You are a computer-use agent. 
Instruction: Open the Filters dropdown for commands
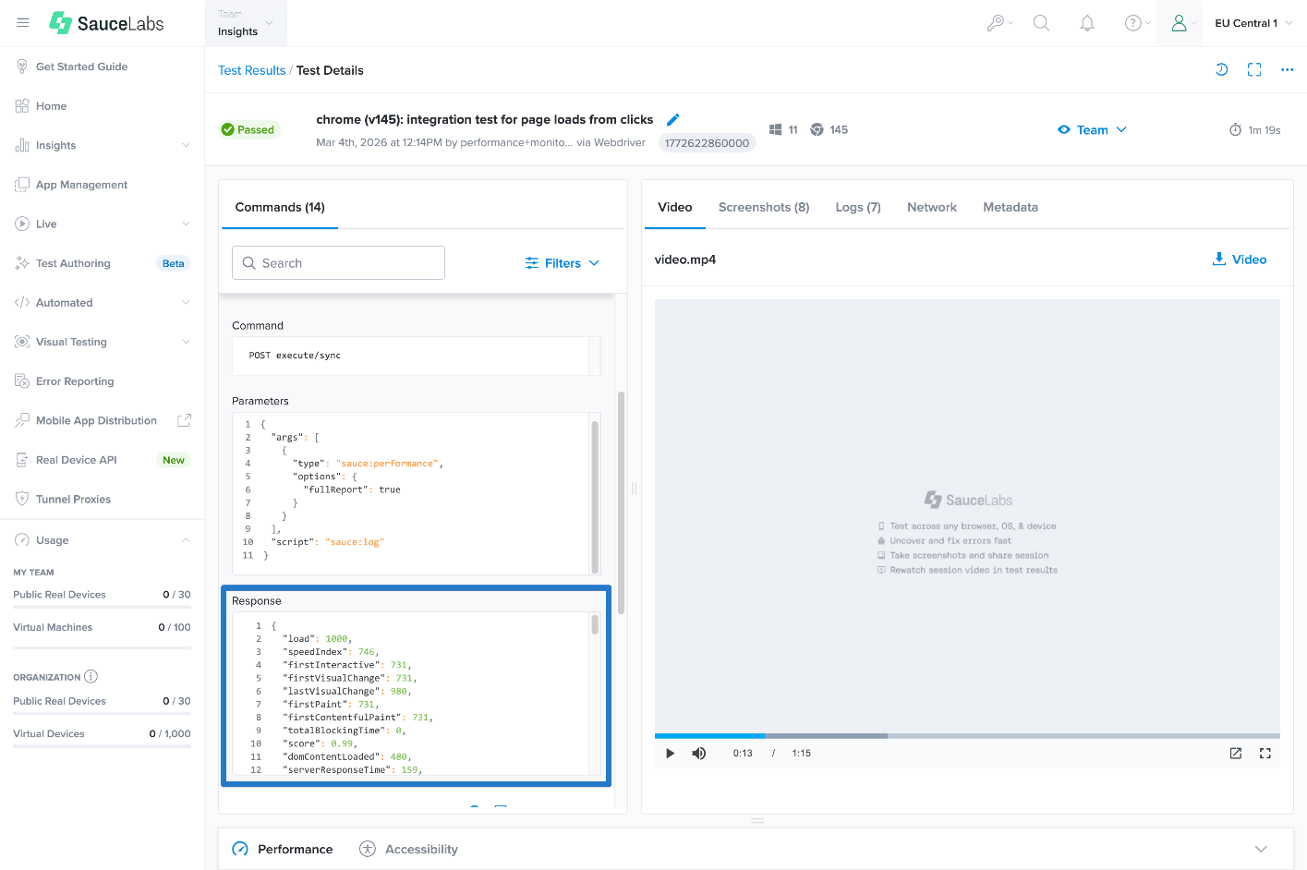563,263
